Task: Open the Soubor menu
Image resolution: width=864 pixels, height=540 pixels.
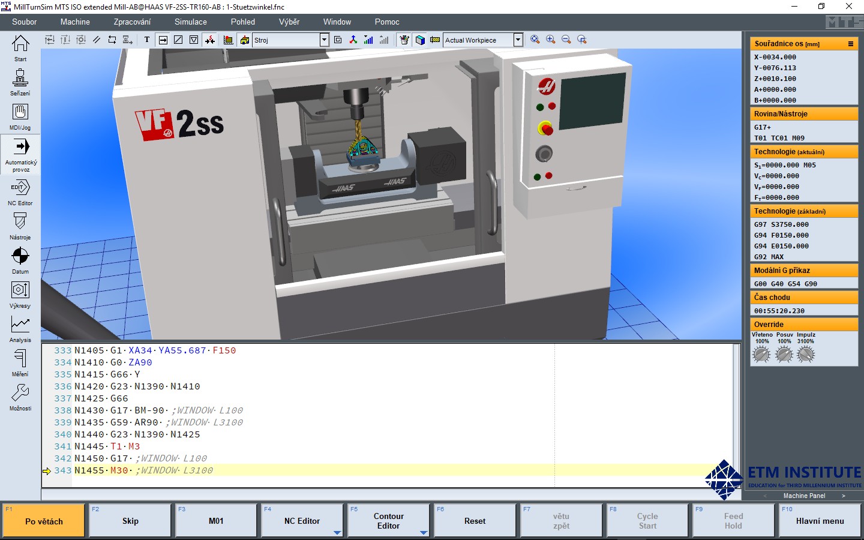Action: 24,22
